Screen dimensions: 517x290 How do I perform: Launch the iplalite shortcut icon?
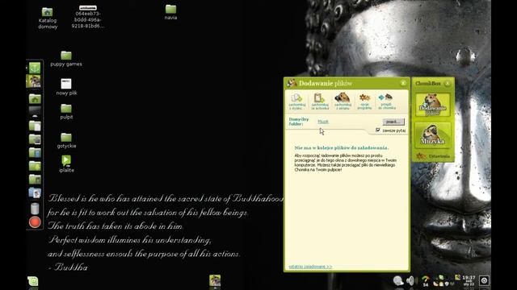(x=66, y=160)
